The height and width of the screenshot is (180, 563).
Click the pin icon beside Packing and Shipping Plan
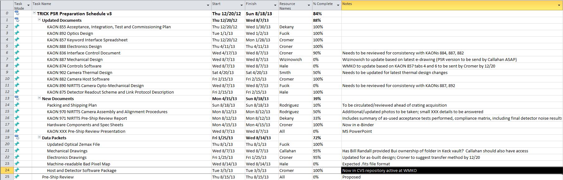point(17,105)
